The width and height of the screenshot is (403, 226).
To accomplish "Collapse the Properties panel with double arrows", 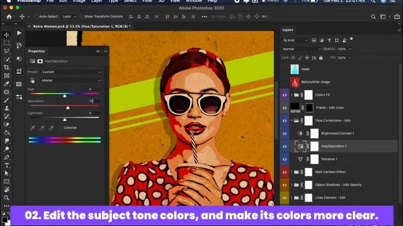I will click(98, 51).
